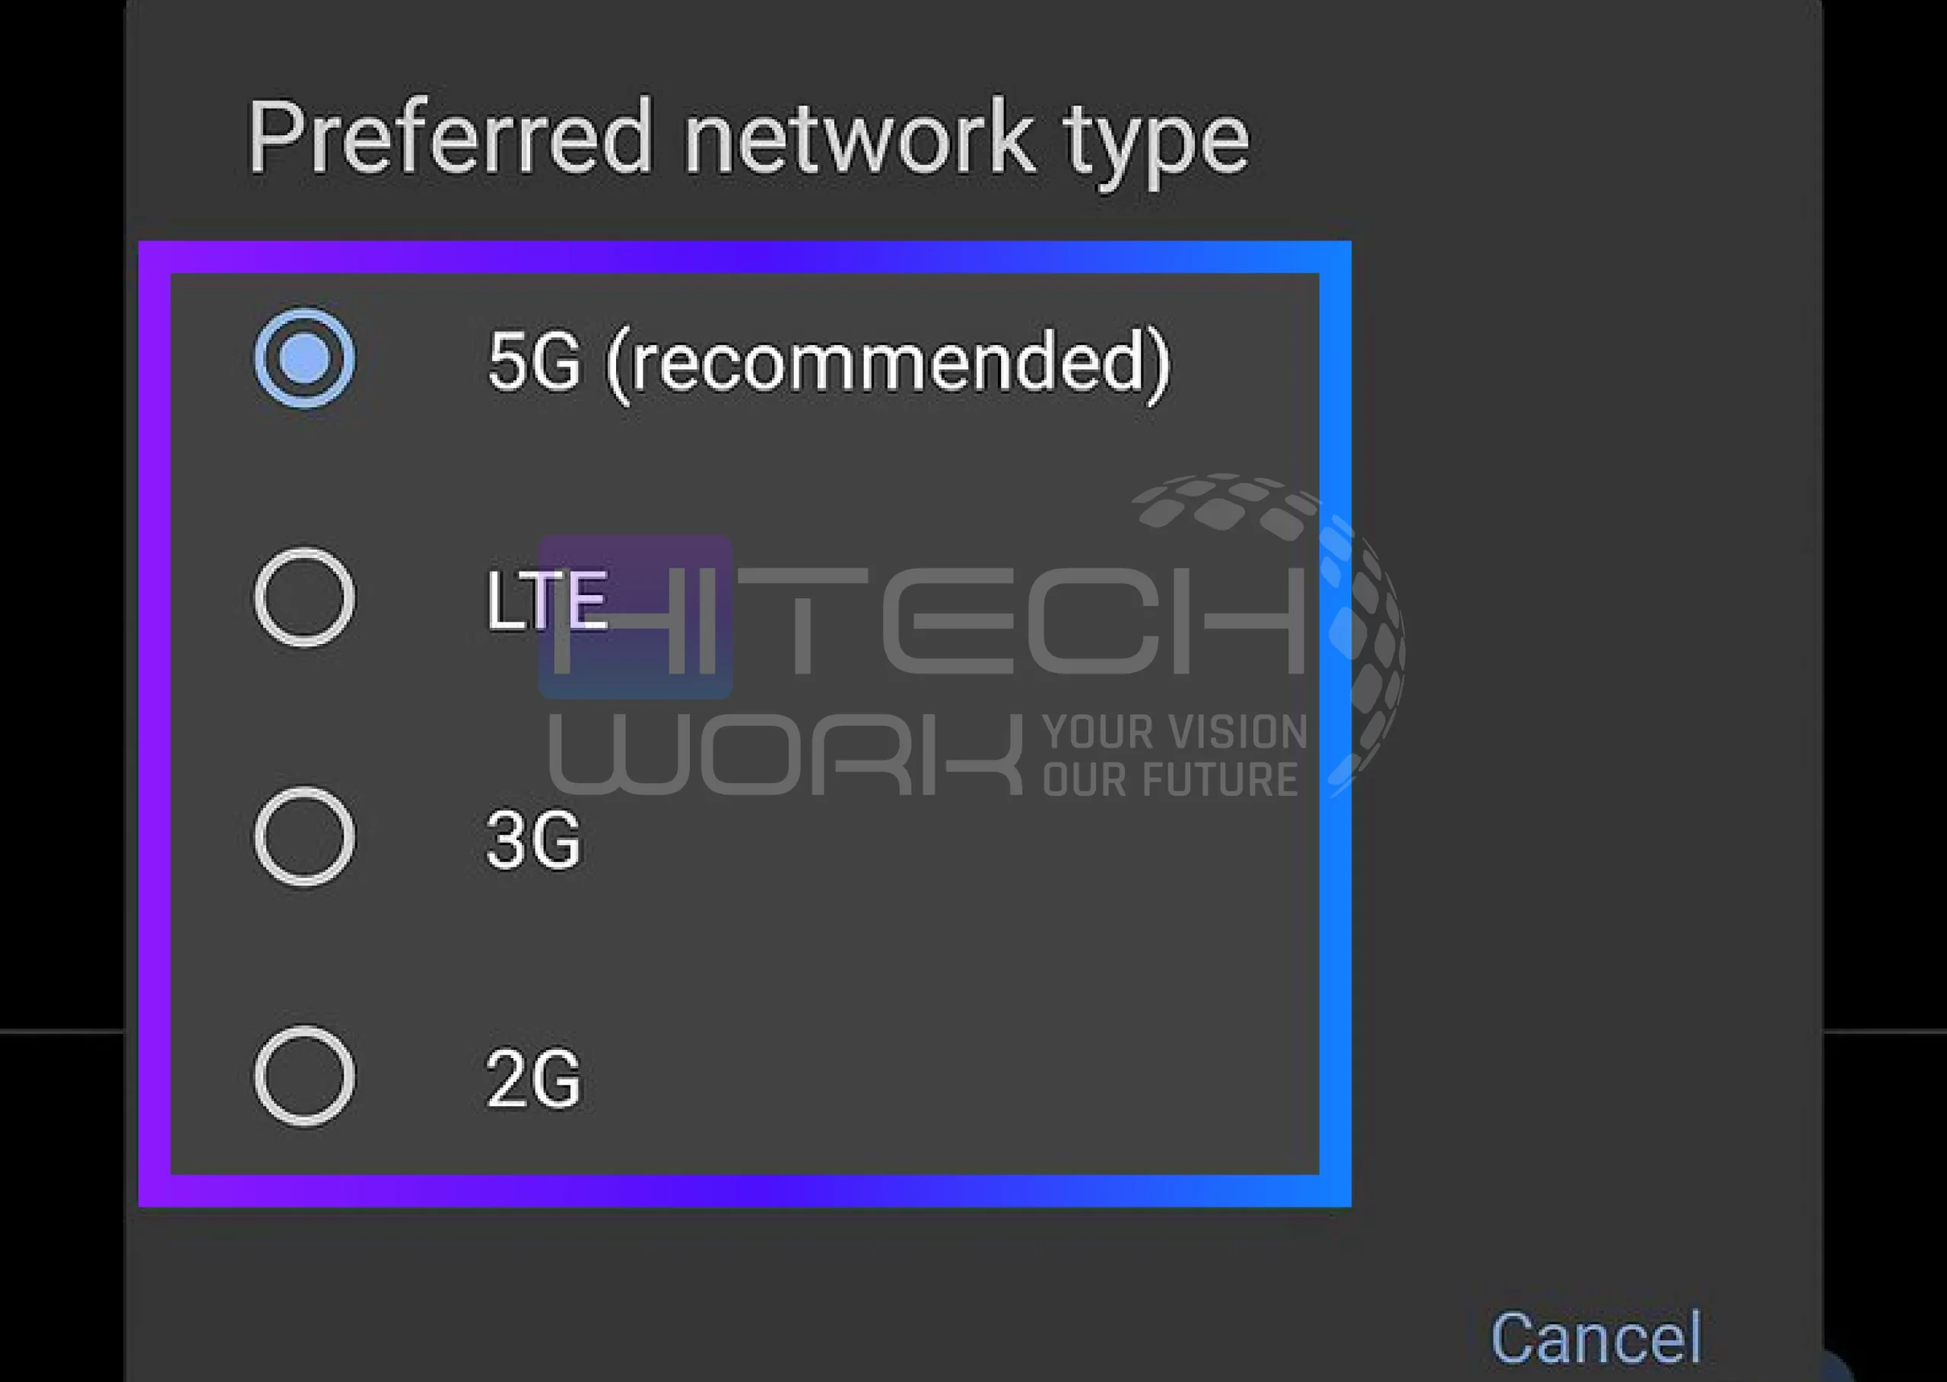Enable 5G recommended option
Viewport: 1947px width, 1382px height.
[302, 356]
